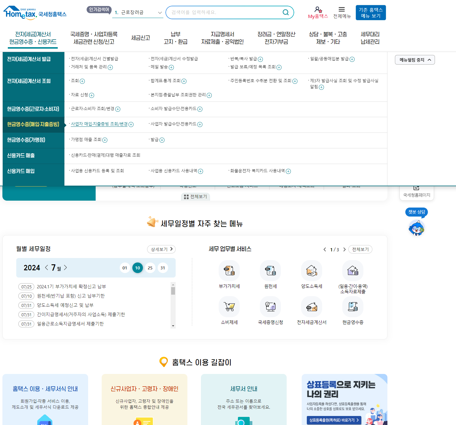456x425 pixels.
Task: Open 현금영수증 service icon
Action: [353, 307]
